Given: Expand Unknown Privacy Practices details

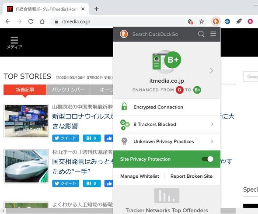Looking at the screenshot, I should click(167, 141).
